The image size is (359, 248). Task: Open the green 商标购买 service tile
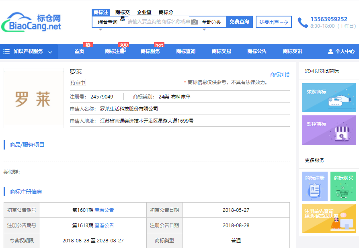pyautogui.click(x=343, y=186)
